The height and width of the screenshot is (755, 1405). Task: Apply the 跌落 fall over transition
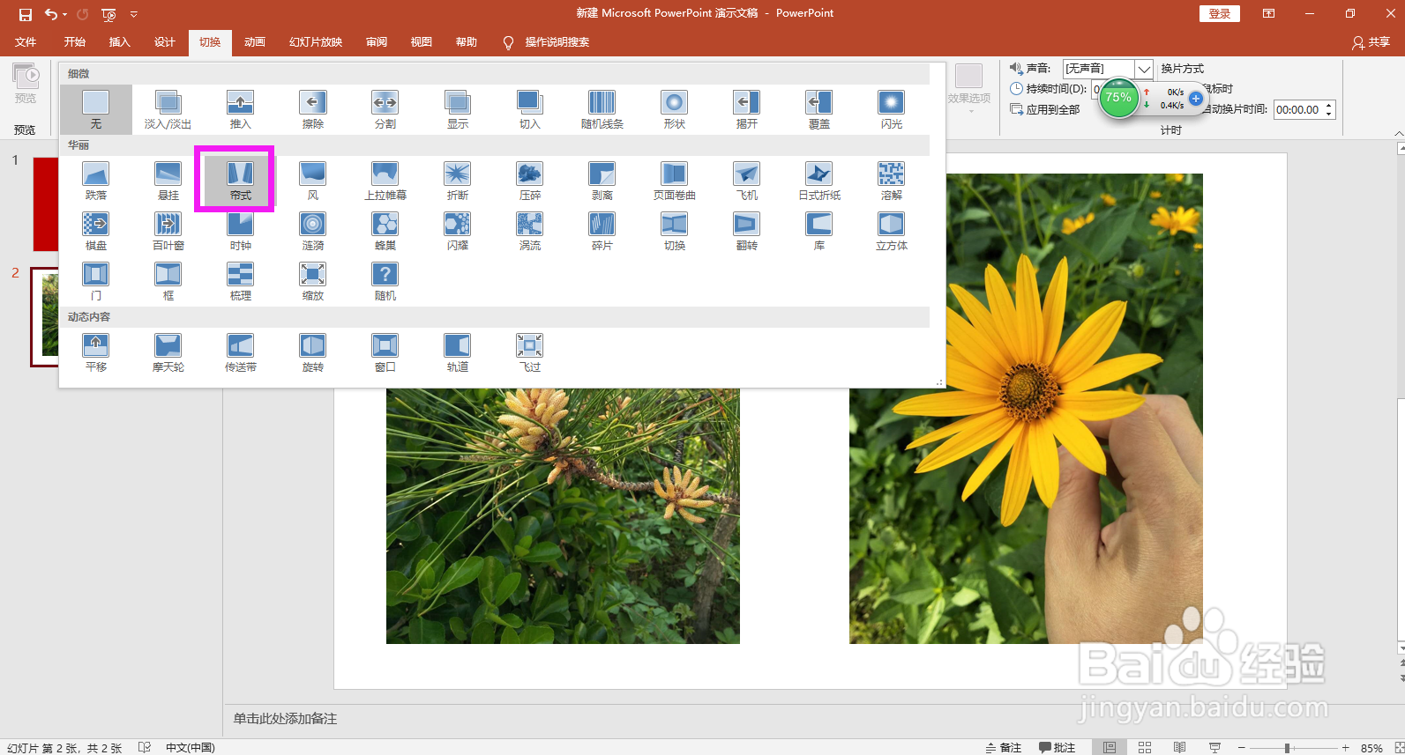pyautogui.click(x=96, y=181)
